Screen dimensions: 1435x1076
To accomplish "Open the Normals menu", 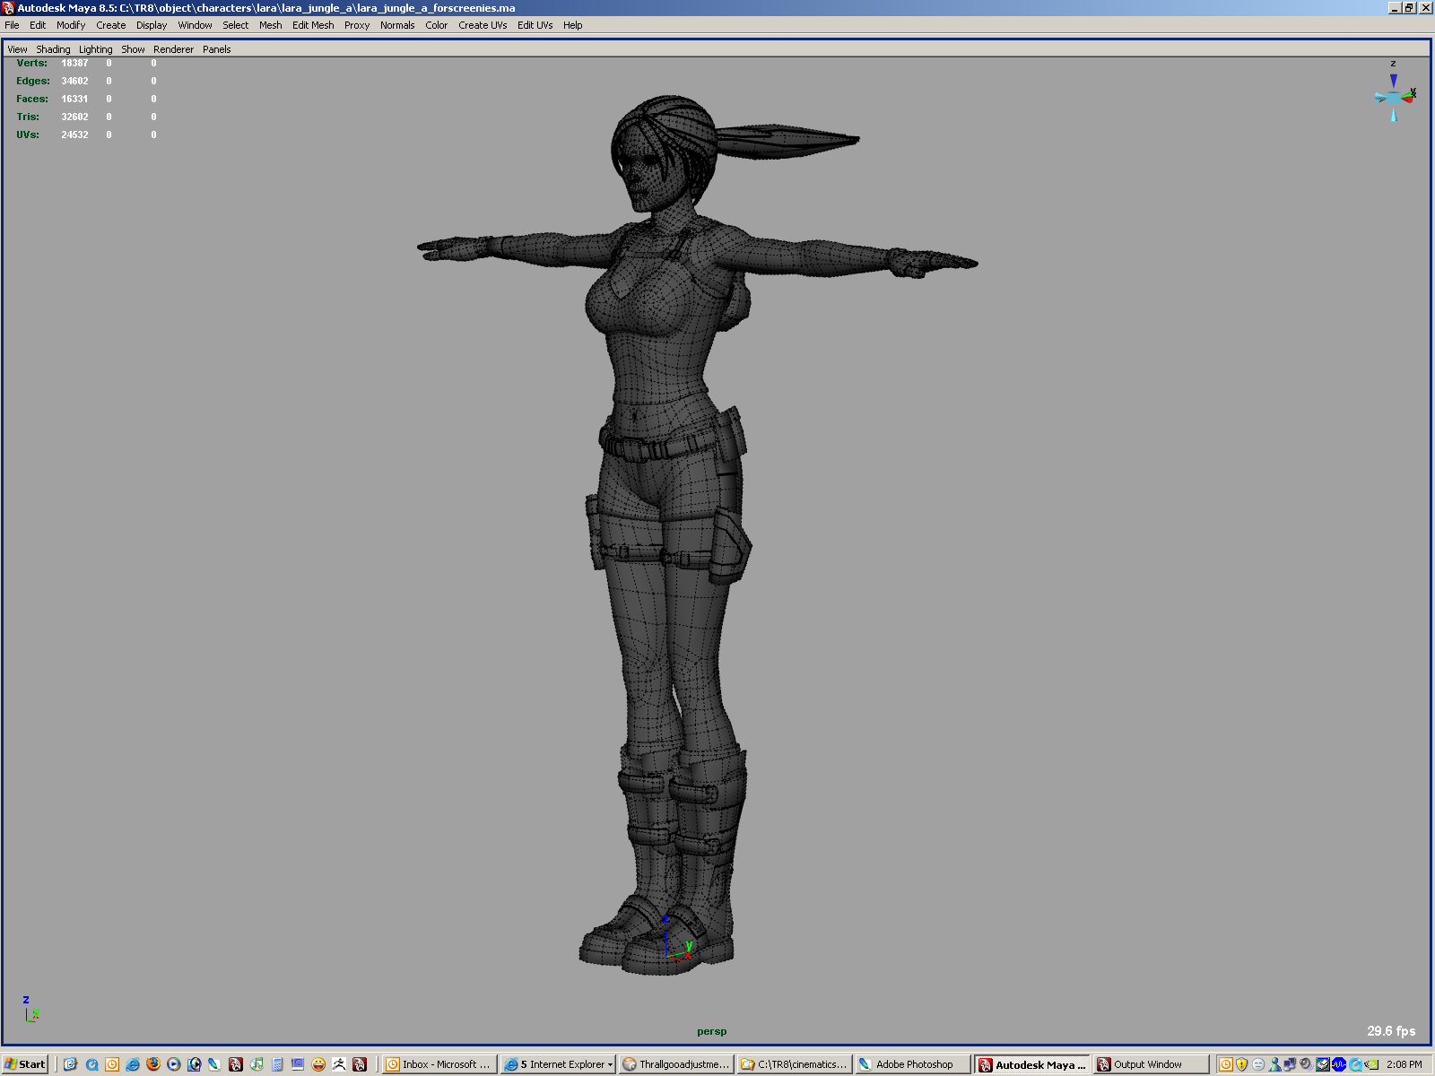I will (x=396, y=25).
